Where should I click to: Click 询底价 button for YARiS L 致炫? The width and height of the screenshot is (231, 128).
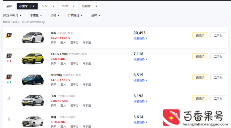200,56
